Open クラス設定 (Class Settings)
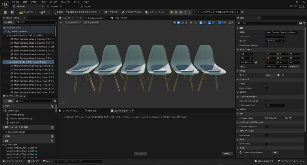The image size is (307, 165). [111, 12]
